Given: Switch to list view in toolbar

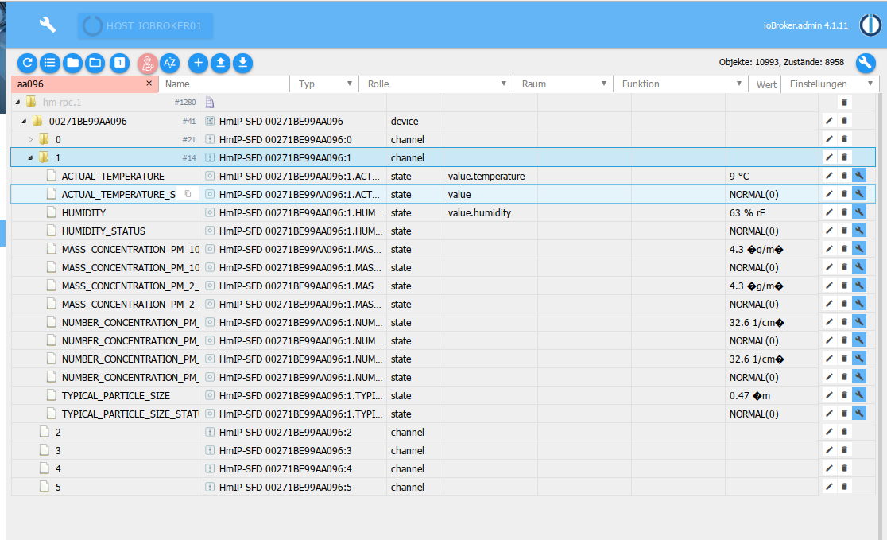Looking at the screenshot, I should (x=50, y=63).
